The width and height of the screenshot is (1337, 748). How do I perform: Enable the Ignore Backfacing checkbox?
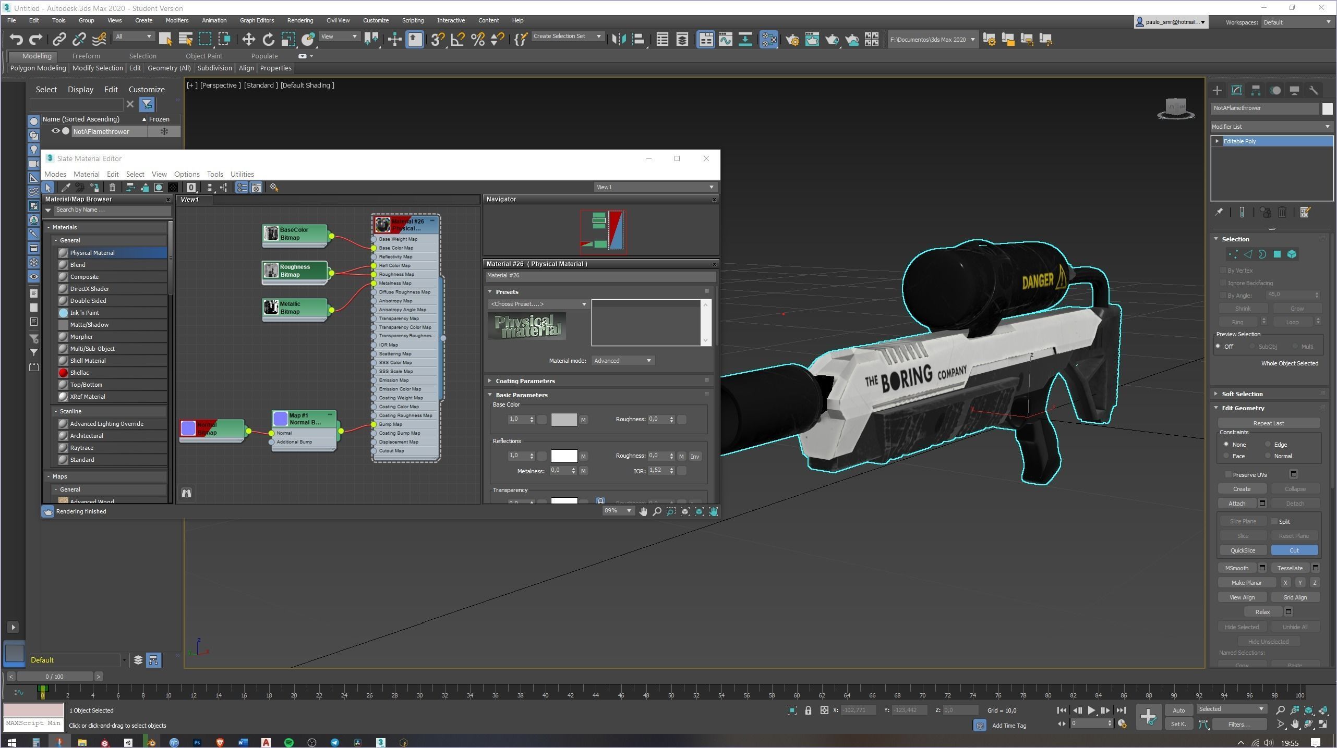tap(1223, 283)
